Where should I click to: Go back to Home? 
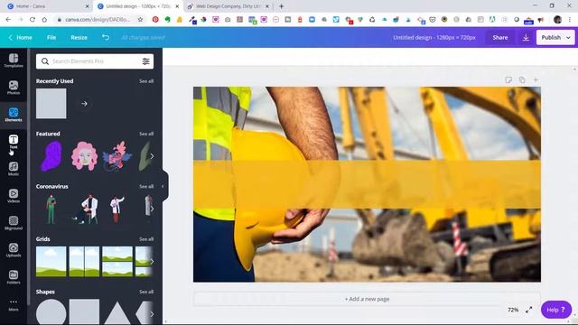[x=20, y=38]
